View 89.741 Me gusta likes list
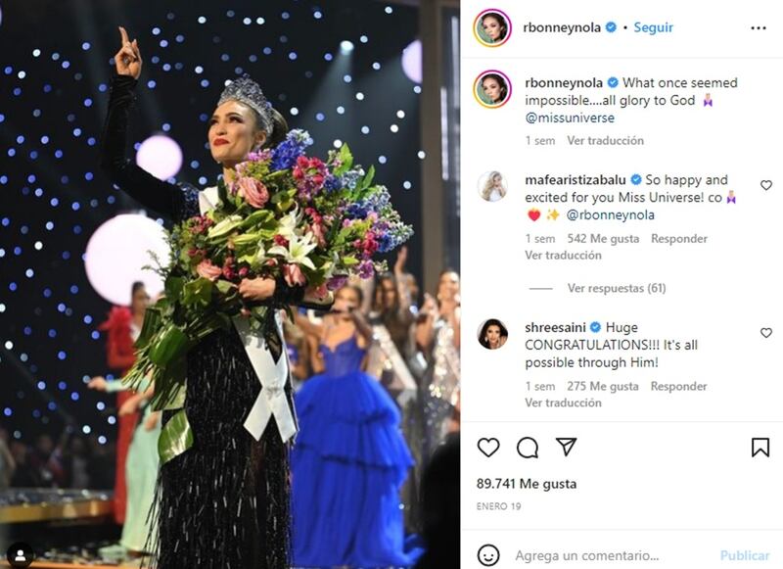Viewport: 783px width, 569px height. 527,484
